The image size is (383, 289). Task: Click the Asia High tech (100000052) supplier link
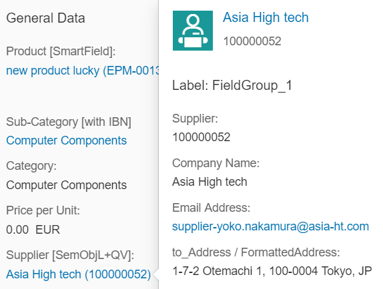[79, 274]
